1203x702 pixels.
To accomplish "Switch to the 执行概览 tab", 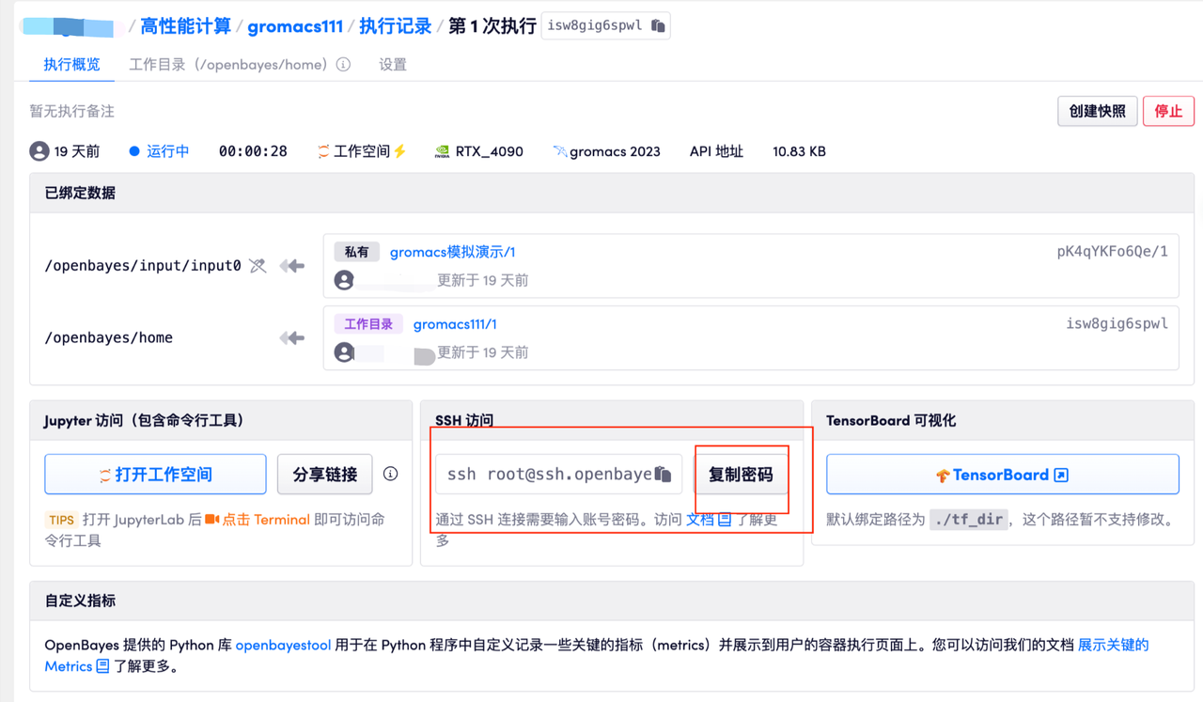I will (x=71, y=65).
